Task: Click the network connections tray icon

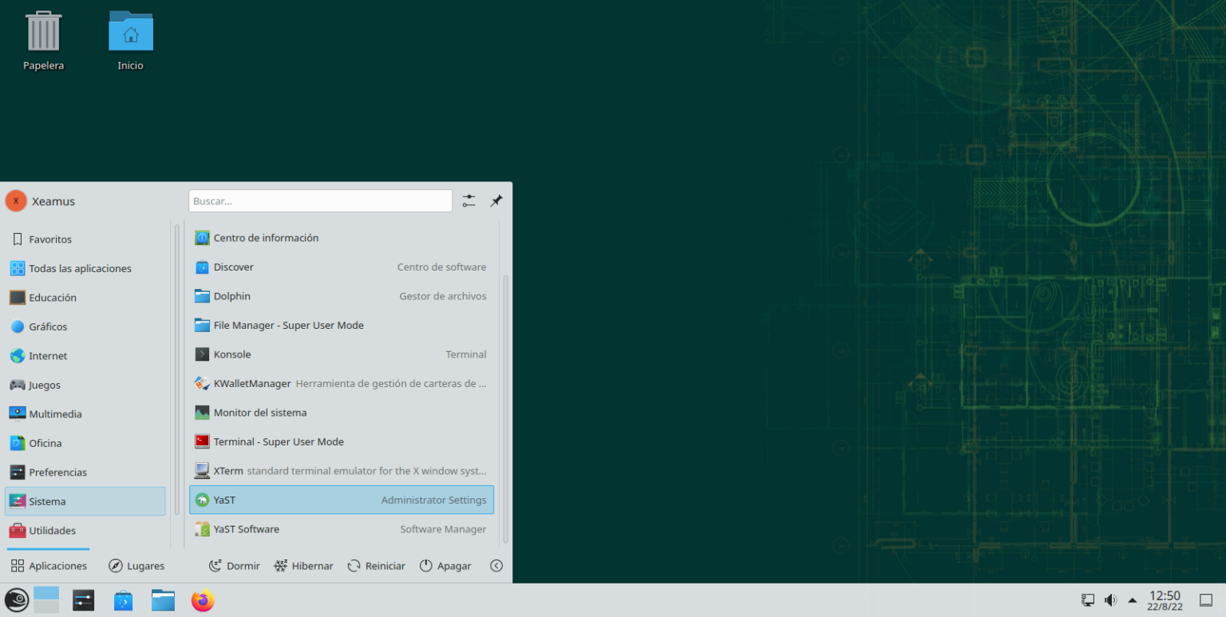Action: (x=1087, y=599)
